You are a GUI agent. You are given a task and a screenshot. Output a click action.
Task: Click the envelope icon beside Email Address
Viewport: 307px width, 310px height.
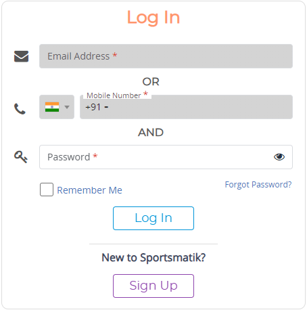[21, 56]
